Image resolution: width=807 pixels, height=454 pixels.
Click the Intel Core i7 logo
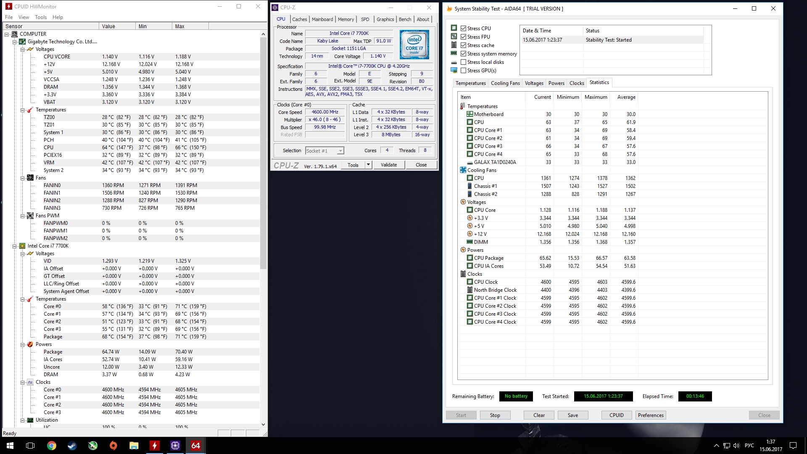pyautogui.click(x=414, y=45)
